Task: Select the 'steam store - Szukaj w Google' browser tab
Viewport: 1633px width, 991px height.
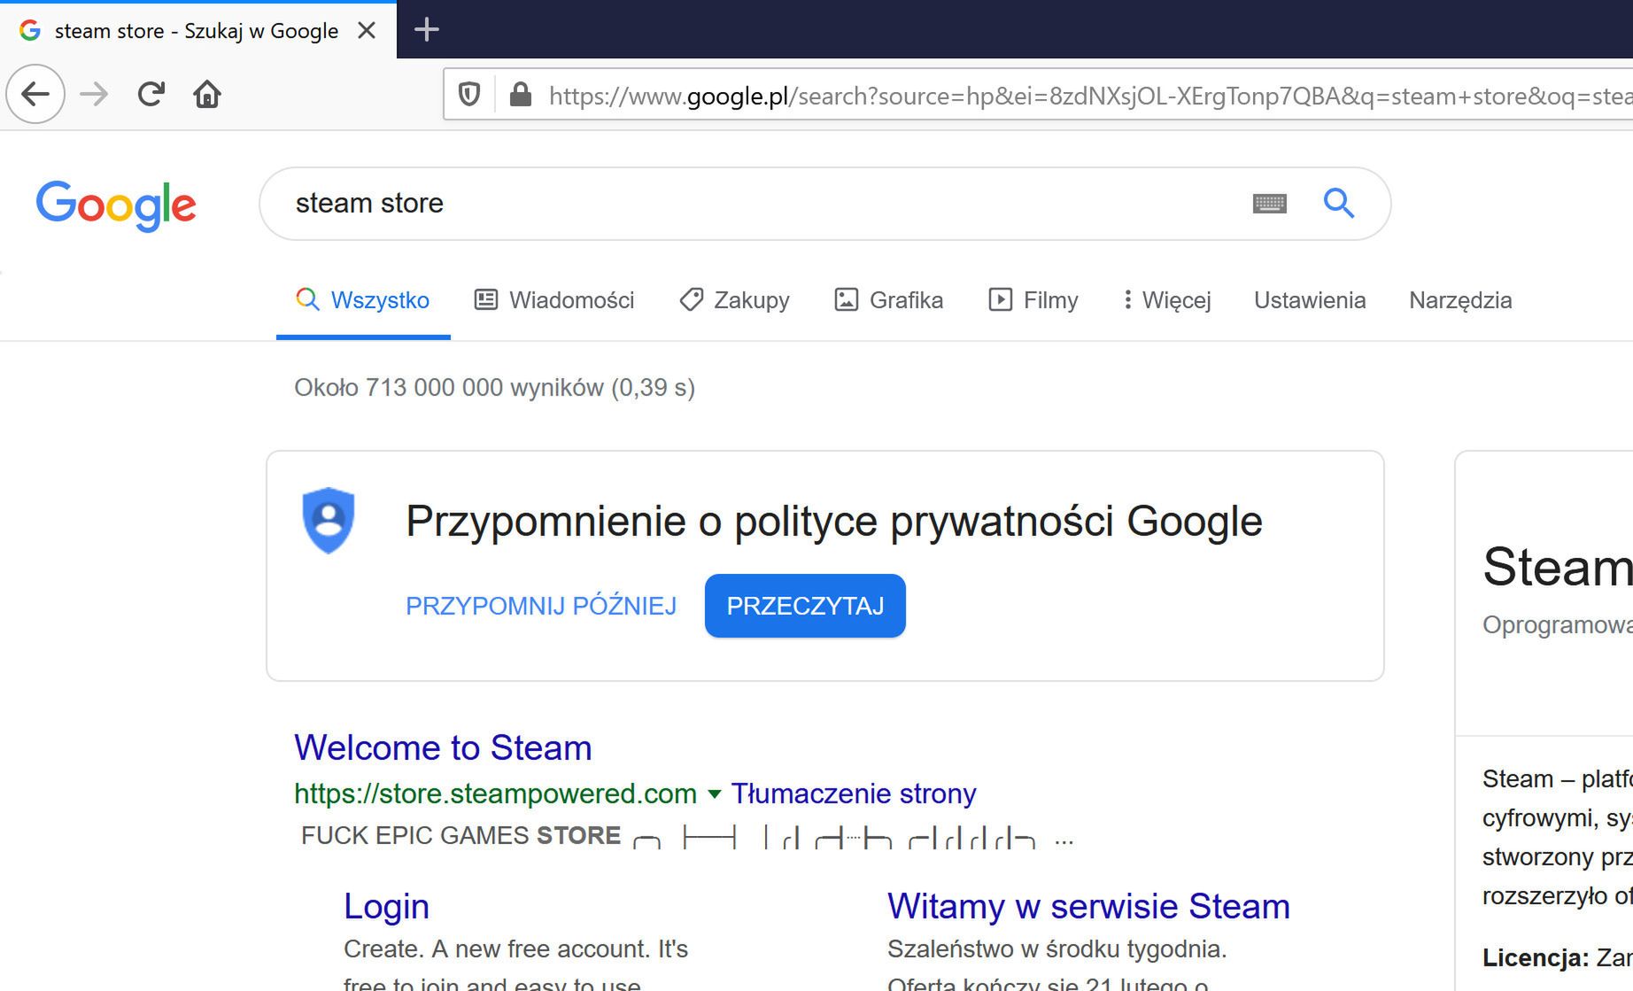Action: coord(197,31)
